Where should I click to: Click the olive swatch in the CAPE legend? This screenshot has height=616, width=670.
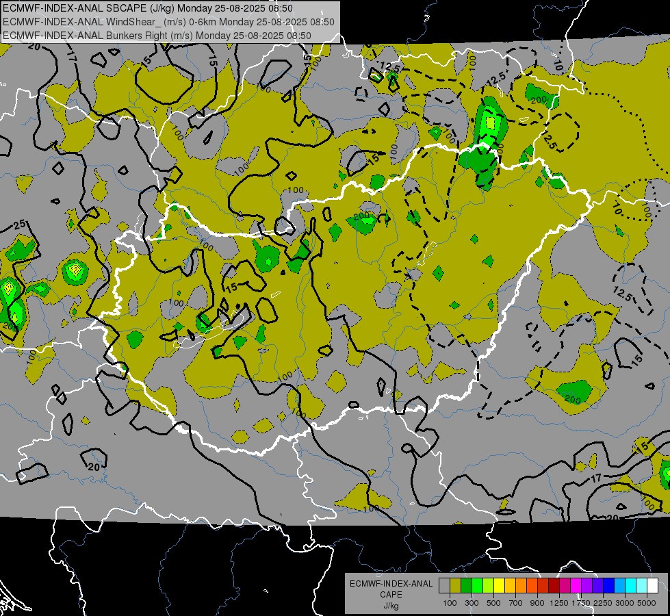456,586
